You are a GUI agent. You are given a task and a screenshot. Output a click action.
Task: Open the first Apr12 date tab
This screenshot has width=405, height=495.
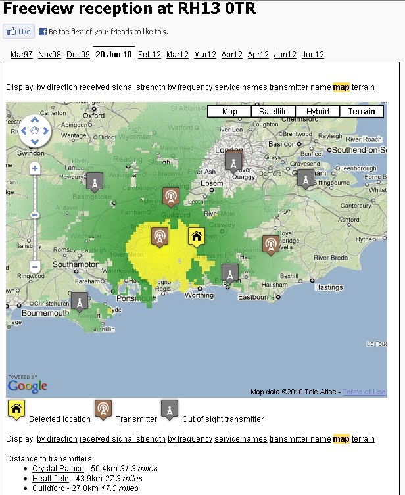(231, 55)
